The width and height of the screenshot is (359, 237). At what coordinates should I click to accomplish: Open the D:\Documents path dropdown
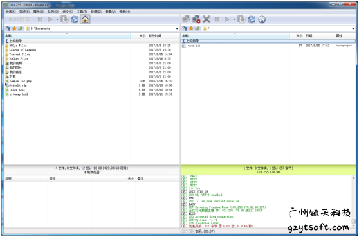pyautogui.click(x=177, y=28)
